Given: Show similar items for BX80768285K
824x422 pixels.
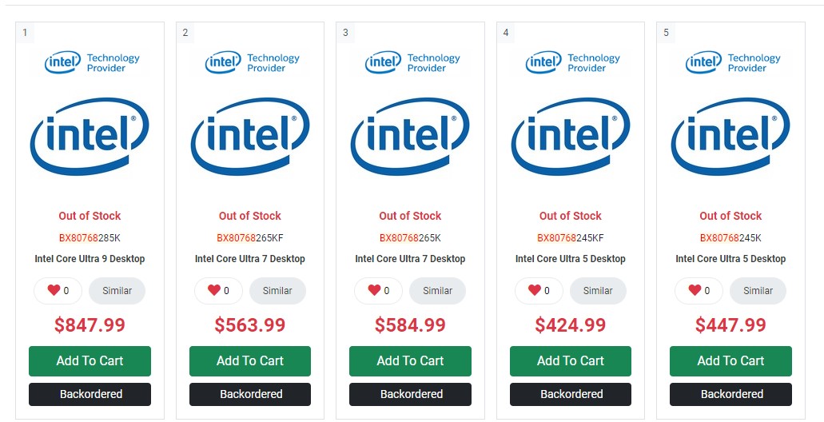Looking at the screenshot, I should coord(117,291).
